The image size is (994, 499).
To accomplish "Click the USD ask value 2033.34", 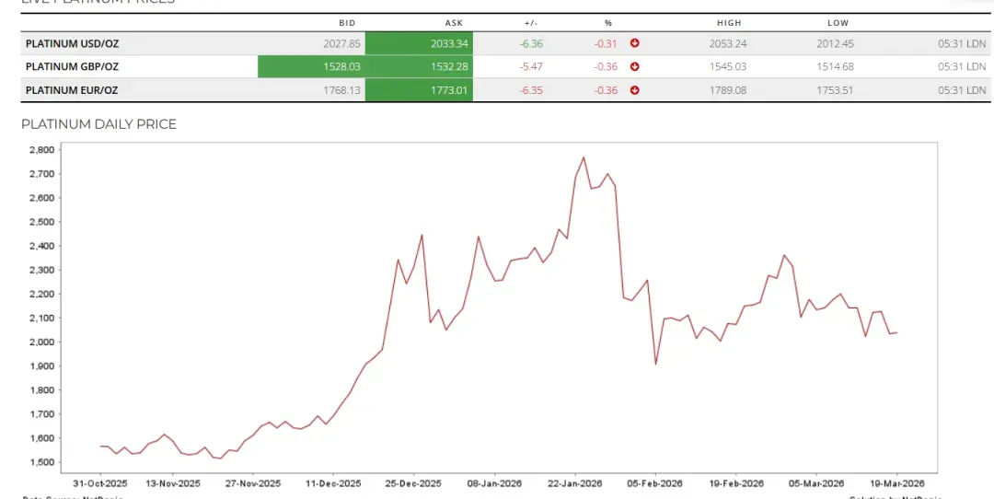I will [448, 44].
